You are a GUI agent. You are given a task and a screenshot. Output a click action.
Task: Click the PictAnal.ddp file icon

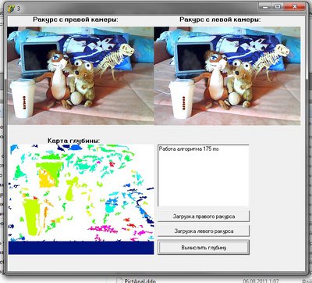click(x=119, y=281)
